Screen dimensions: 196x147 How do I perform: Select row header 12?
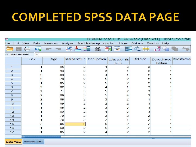(13, 112)
